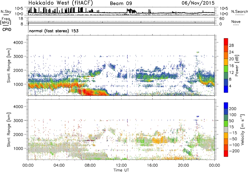
Task: Click '4000' tick on velocity panel axis
Action: (x=18, y=106)
